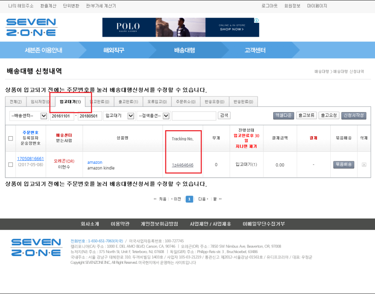Open 해외직구 menu
Image resolution: width=375 pixels, height=294 pixels.
coord(114,50)
